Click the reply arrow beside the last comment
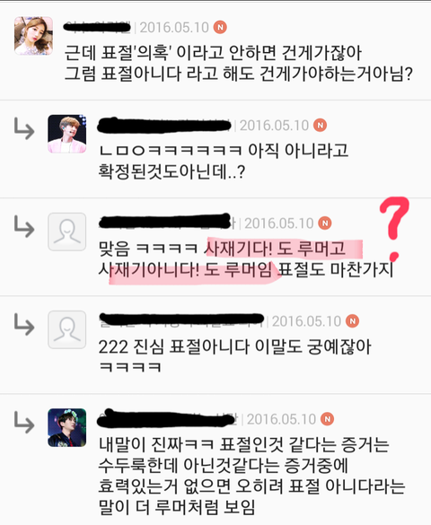431x525 pixels. click(x=24, y=423)
